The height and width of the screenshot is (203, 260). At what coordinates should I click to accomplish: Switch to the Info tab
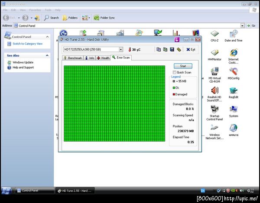pos(90,58)
